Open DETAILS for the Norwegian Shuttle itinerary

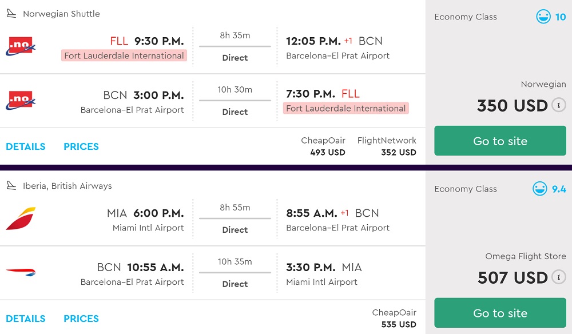click(26, 146)
